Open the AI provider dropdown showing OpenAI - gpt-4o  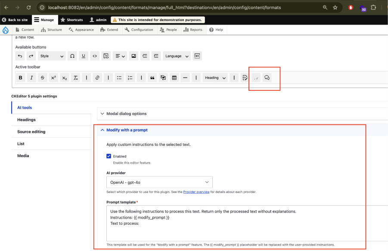tap(159, 182)
